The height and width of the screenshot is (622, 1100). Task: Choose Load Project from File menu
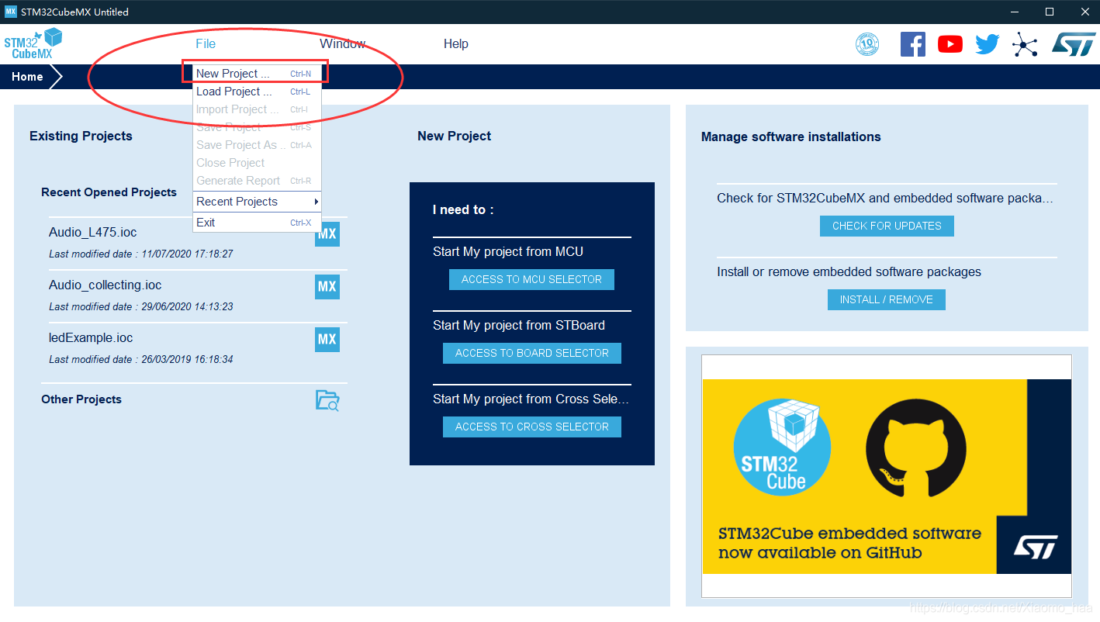pos(257,92)
